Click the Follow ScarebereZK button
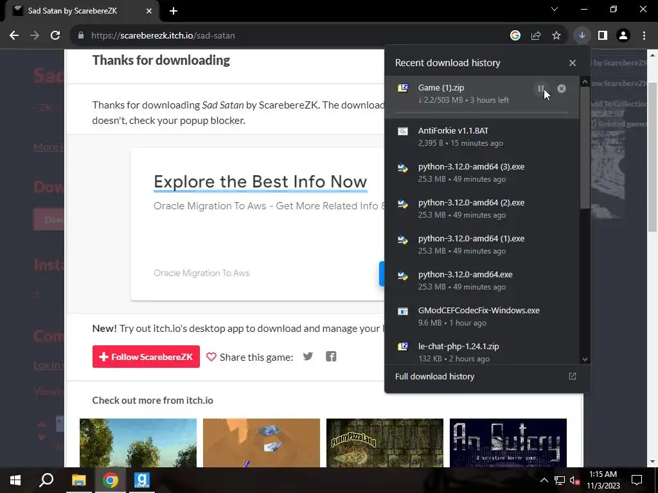658x493 pixels. point(146,357)
